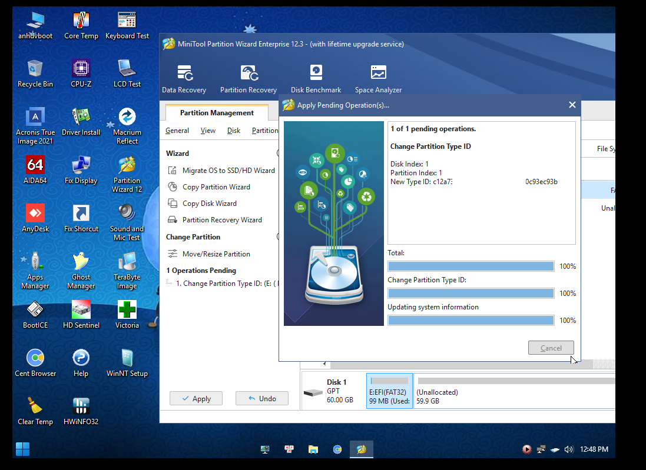Open HWiNFO32 desktop icon
This screenshot has width=646, height=470.
tap(81, 411)
